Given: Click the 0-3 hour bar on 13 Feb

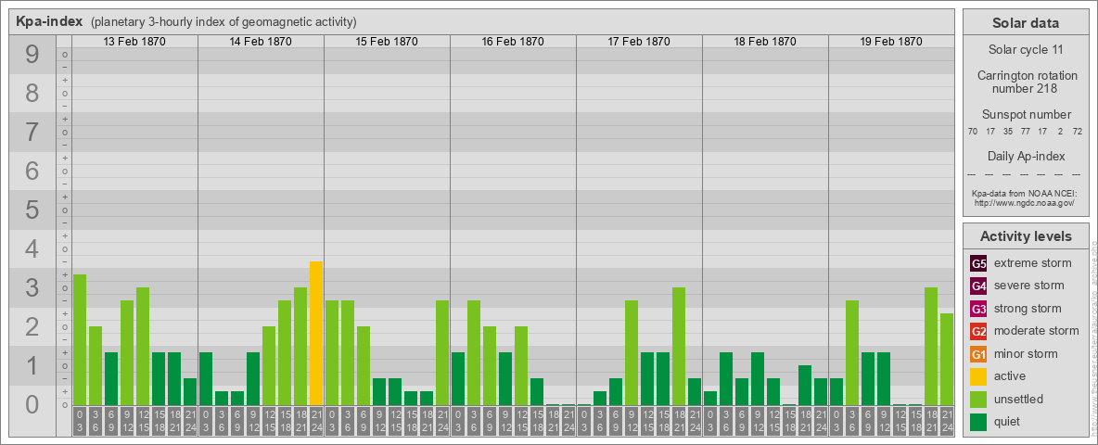Looking at the screenshot, I should tap(80, 339).
